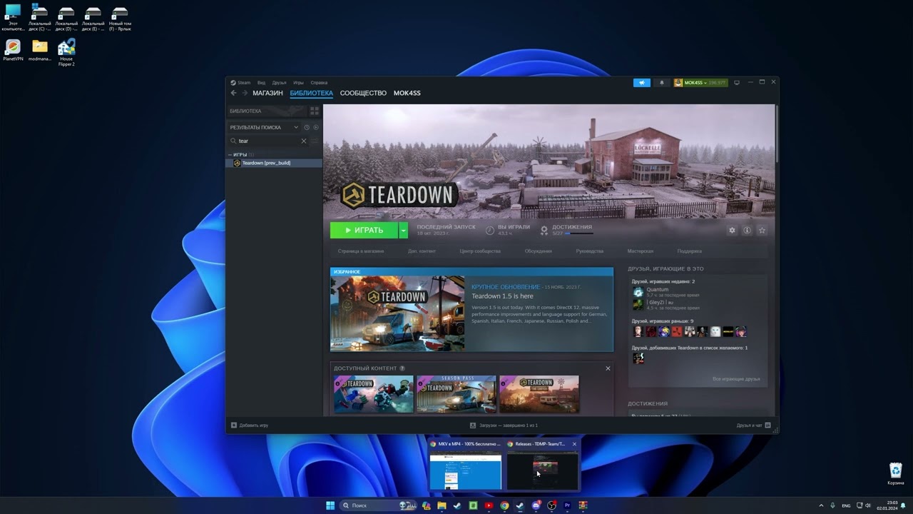Screen dimensions: 913x514
Task: Open the Друзья menu
Action: [279, 83]
